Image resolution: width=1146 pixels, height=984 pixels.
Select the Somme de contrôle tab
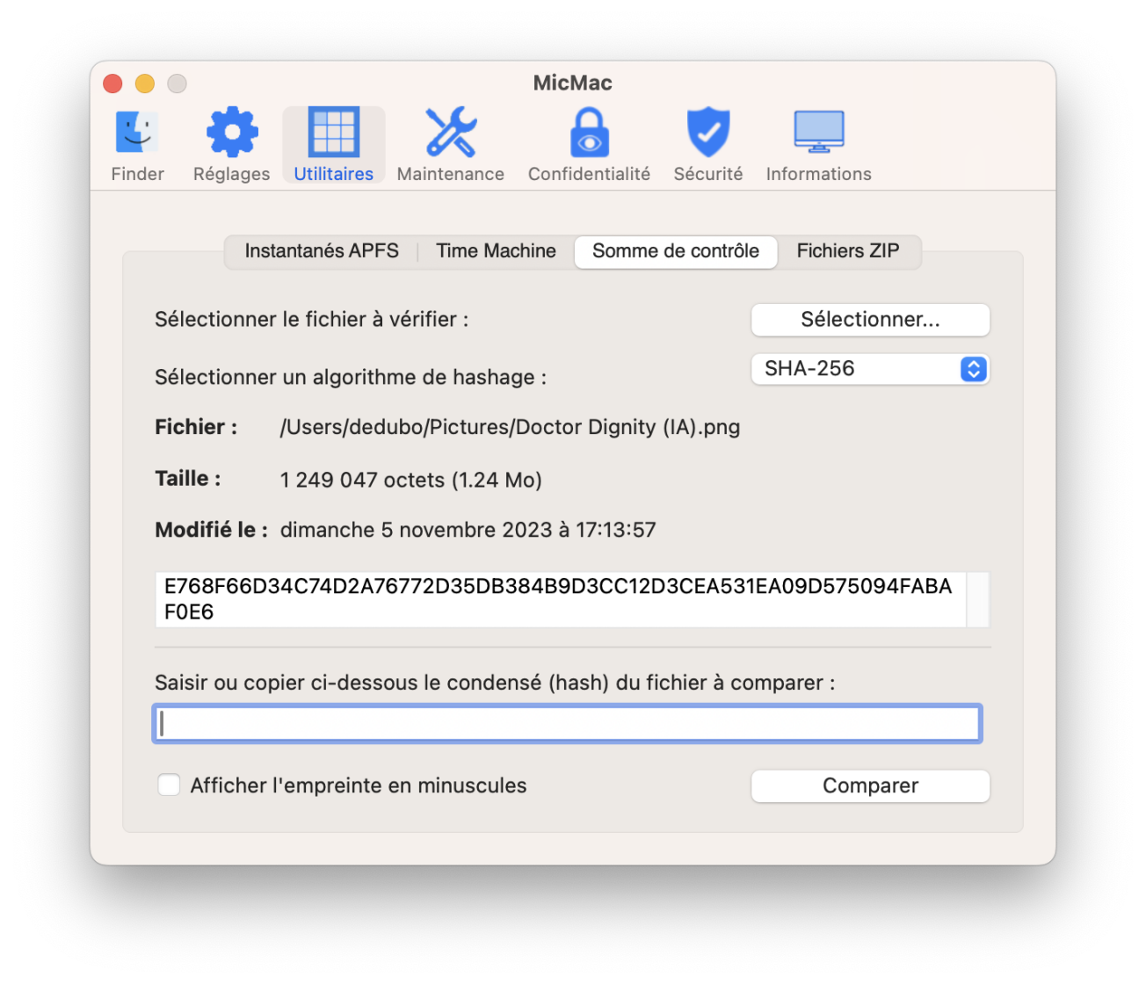[675, 251]
